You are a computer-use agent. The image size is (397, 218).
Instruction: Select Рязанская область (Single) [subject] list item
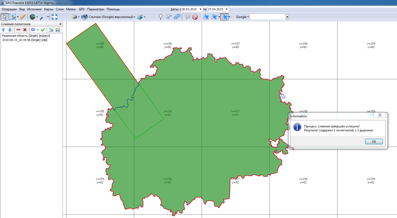tap(26, 36)
